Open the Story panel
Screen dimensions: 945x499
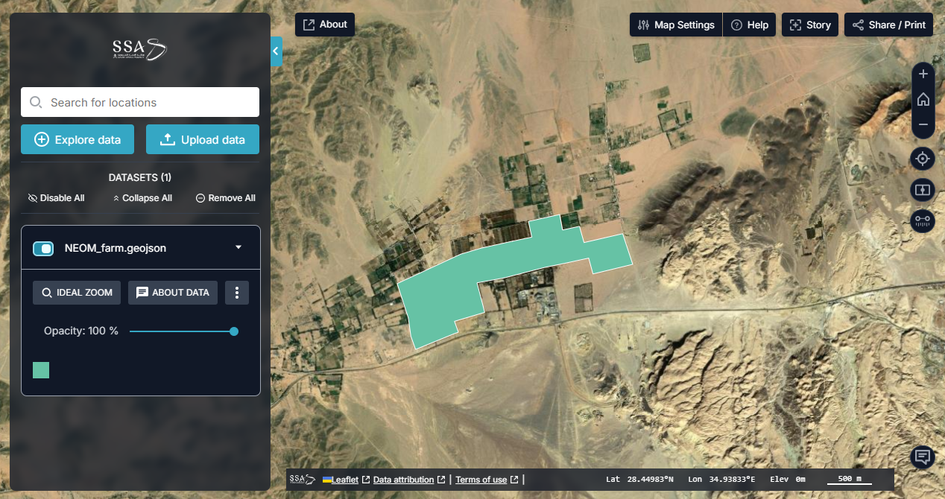pos(810,24)
